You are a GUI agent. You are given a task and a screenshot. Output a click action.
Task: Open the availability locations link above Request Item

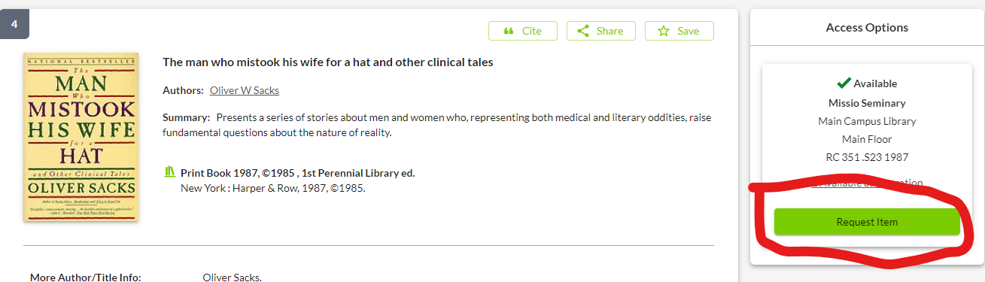click(867, 183)
